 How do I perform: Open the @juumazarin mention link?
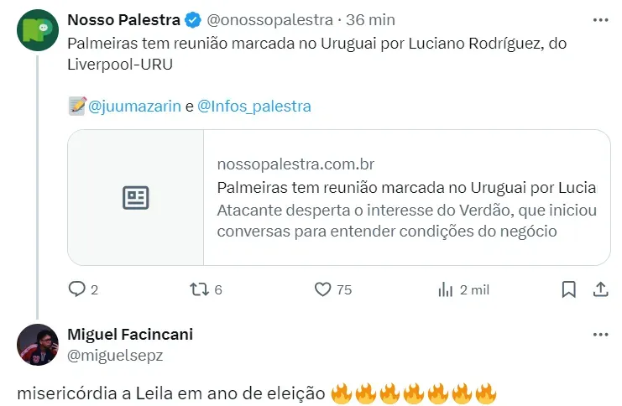(x=134, y=107)
